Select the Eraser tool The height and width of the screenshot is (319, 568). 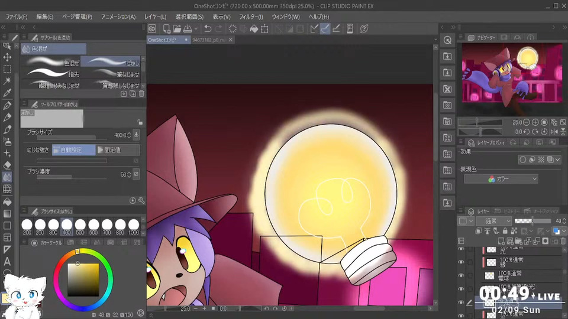point(7,165)
